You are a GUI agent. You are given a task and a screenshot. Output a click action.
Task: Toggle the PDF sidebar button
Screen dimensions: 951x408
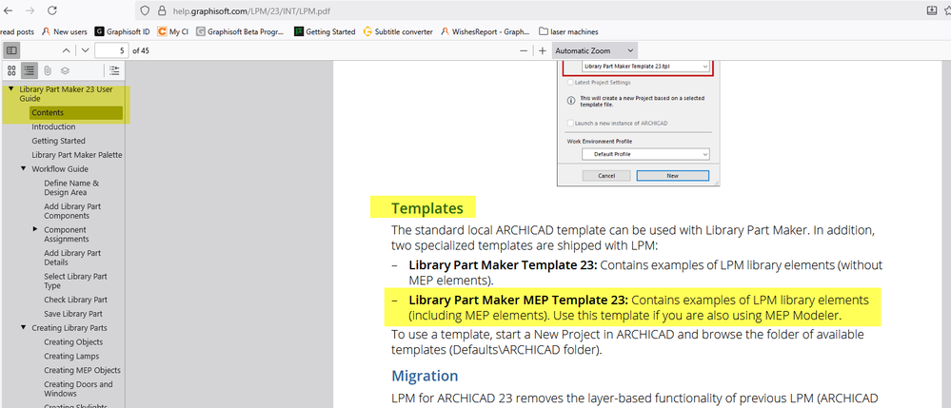click(10, 51)
